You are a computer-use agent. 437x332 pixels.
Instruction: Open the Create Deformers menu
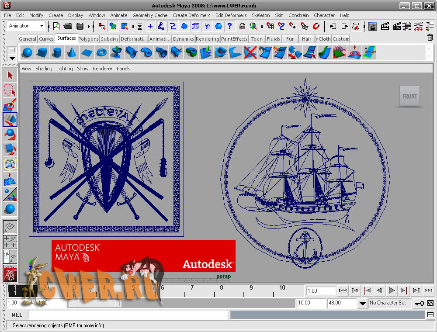click(191, 15)
